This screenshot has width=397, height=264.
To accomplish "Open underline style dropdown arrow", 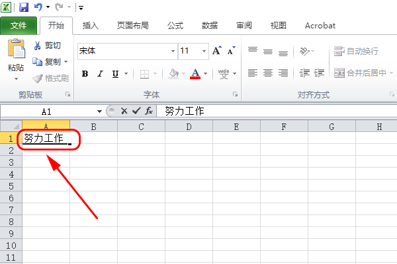I will coord(126,74).
